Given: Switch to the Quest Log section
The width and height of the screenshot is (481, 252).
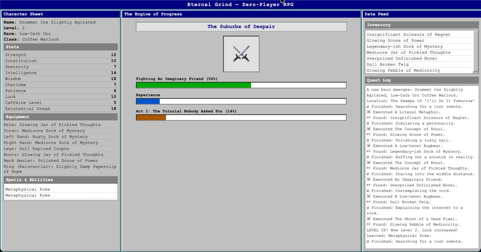Looking at the screenshot, I should 421,80.
